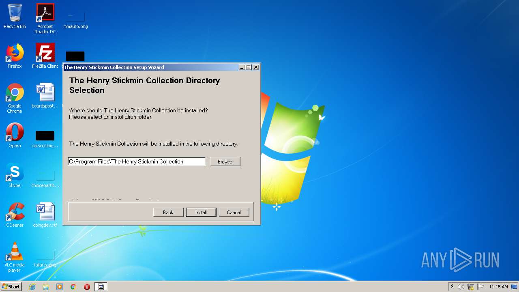Viewport: 519px width, 292px height.
Task: Click the Show desktop button
Action: tap(515, 287)
